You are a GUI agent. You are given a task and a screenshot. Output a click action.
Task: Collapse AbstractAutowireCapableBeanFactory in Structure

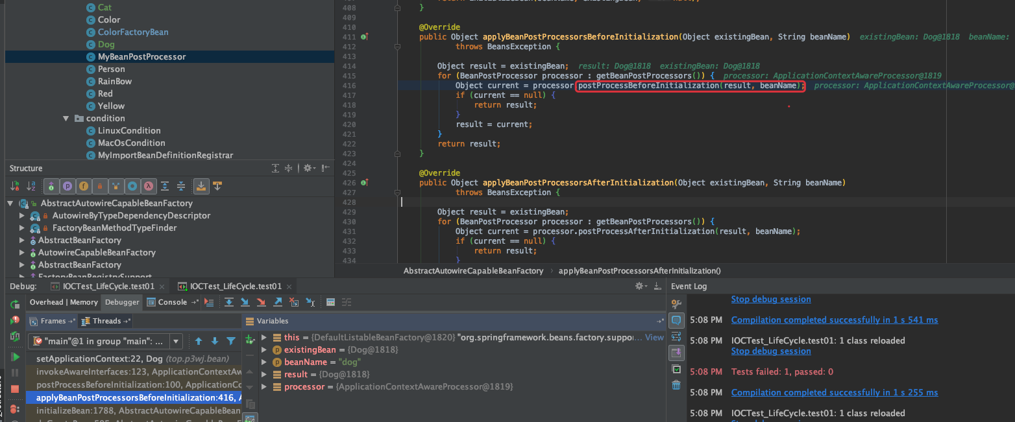10,204
